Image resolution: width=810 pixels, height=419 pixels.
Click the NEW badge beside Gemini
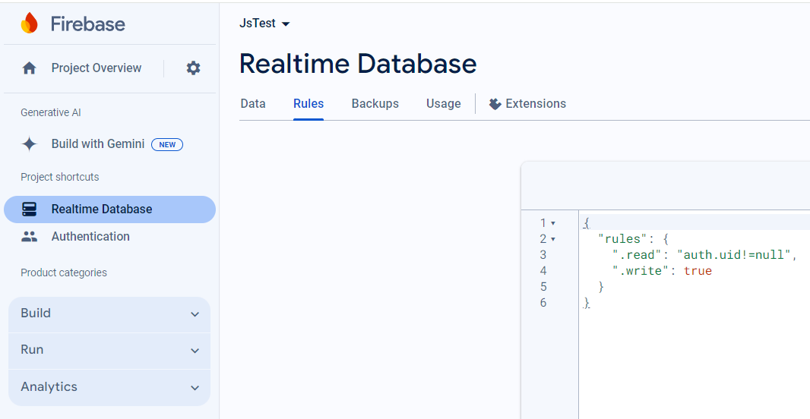click(167, 144)
